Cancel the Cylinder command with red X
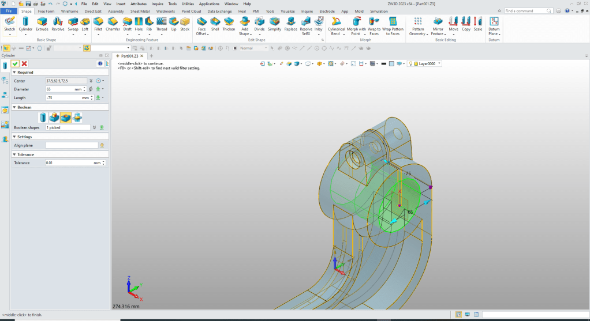This screenshot has height=321, width=590. tap(24, 63)
